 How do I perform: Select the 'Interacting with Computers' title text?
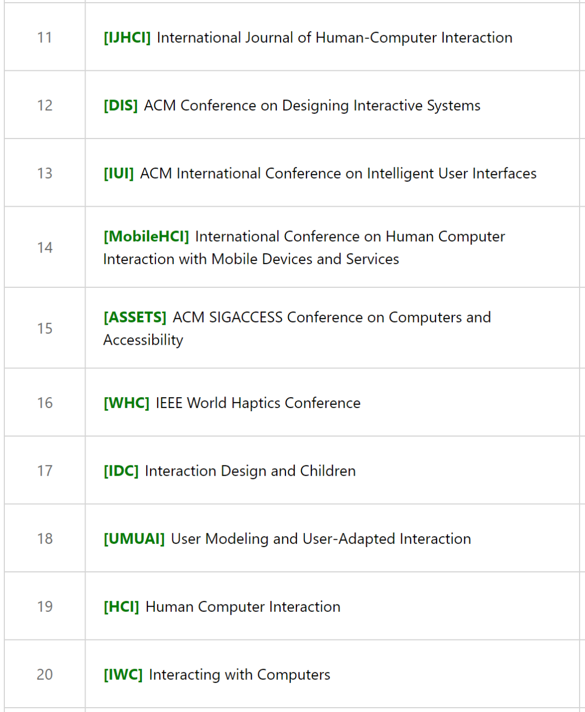(239, 675)
